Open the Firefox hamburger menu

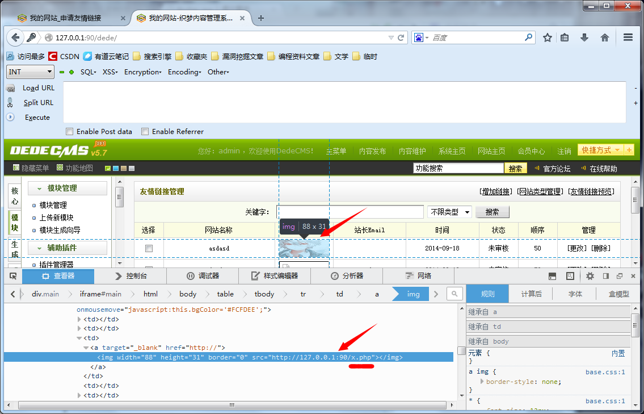[628, 37]
